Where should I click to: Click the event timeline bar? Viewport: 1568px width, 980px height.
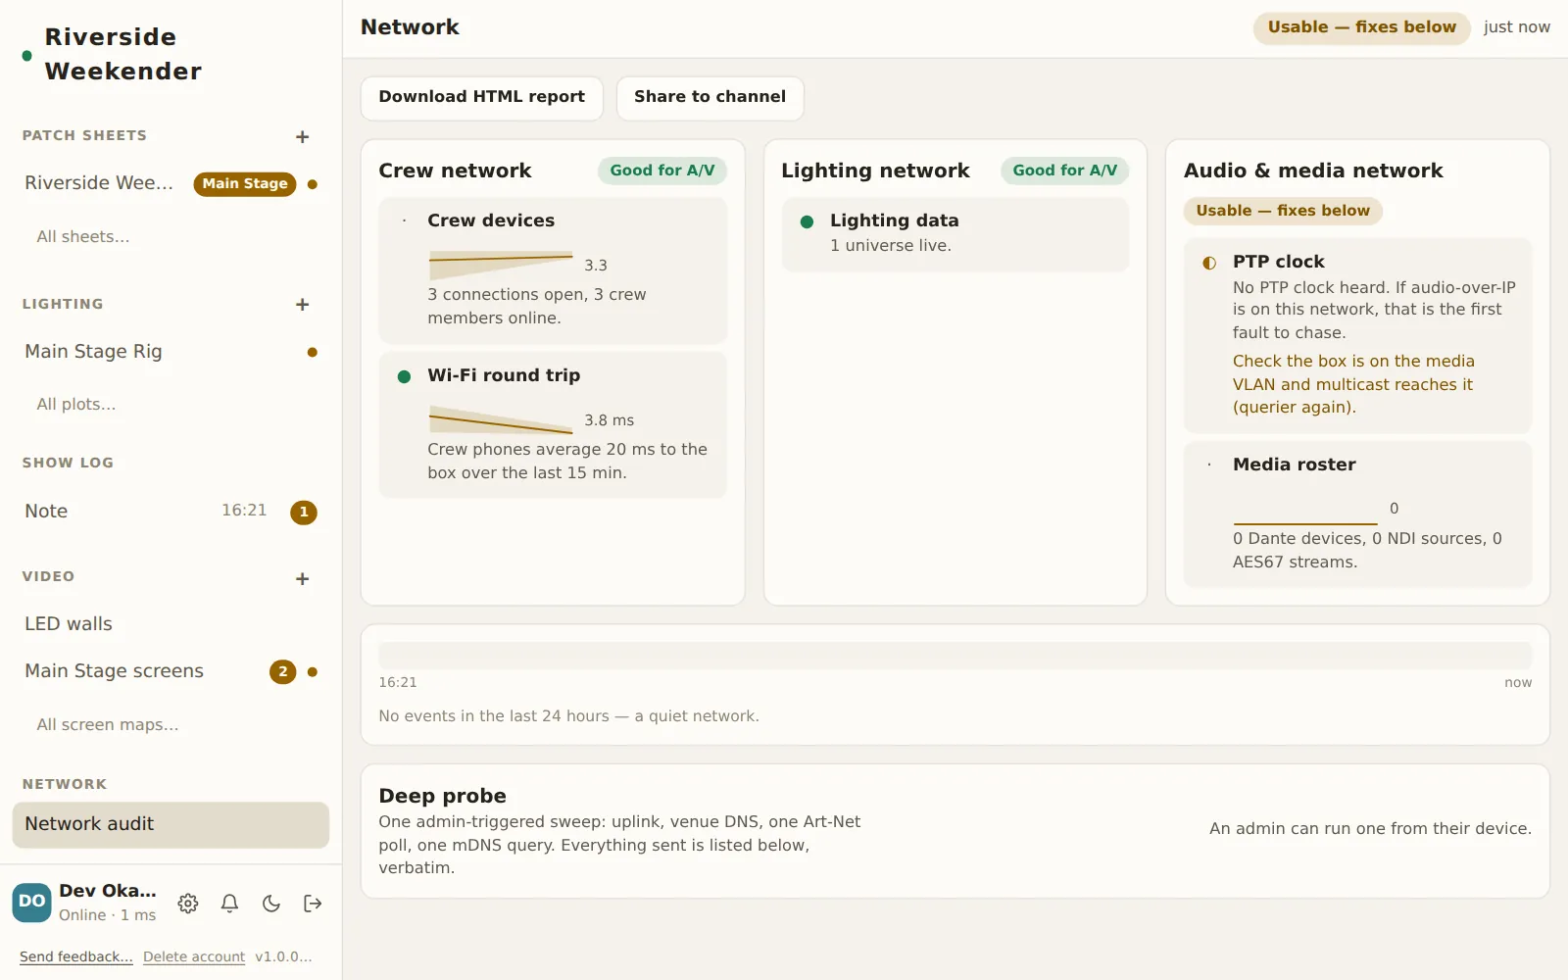click(955, 656)
